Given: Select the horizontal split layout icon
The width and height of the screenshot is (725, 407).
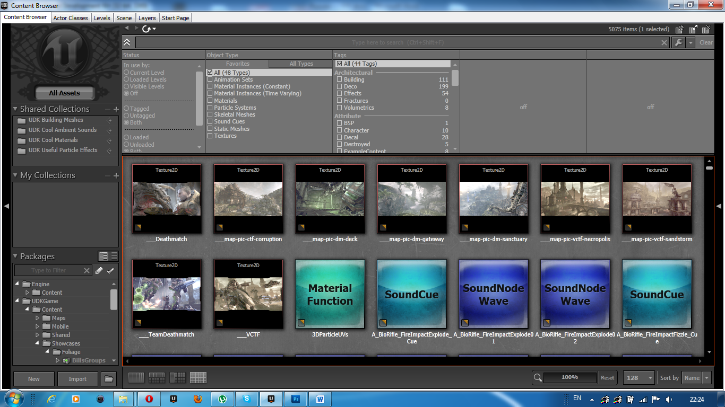Looking at the screenshot, I should pyautogui.click(x=157, y=378).
